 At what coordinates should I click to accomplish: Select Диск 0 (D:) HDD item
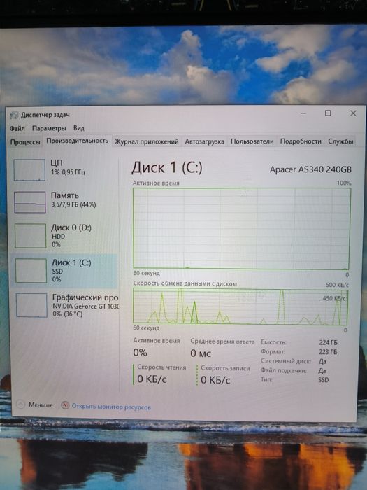pos(64,236)
